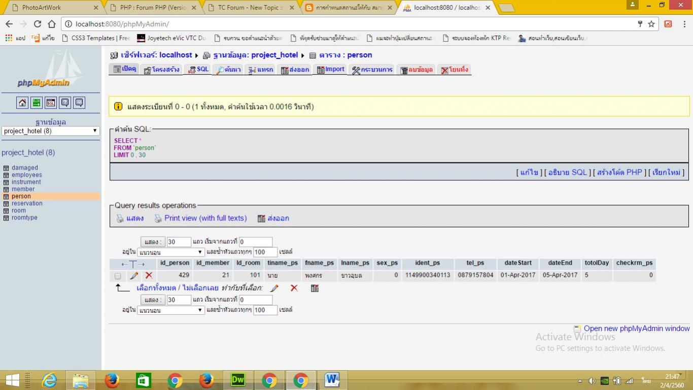
Task: Open the SQL query window icon in sidebar
Action: click(51, 103)
